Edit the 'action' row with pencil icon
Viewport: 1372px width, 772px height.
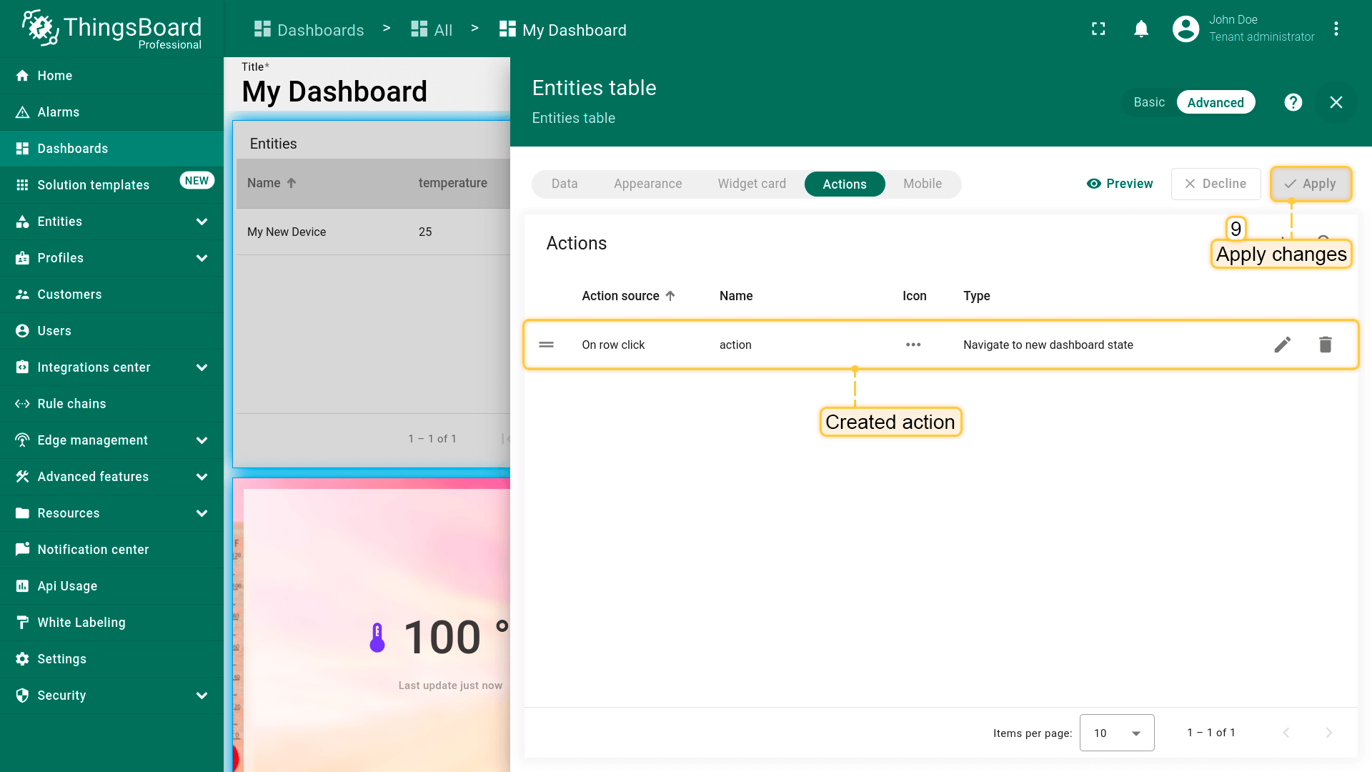coord(1283,345)
